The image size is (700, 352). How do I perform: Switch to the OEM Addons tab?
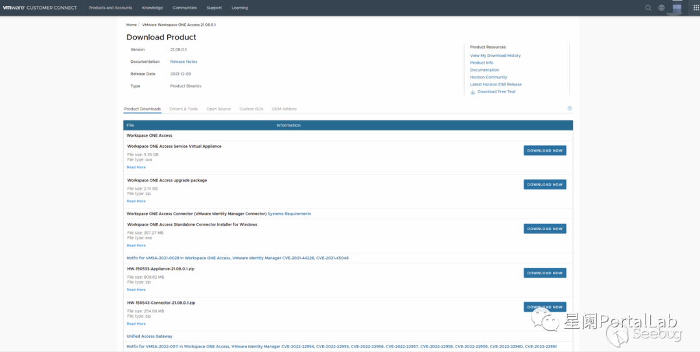click(x=285, y=109)
